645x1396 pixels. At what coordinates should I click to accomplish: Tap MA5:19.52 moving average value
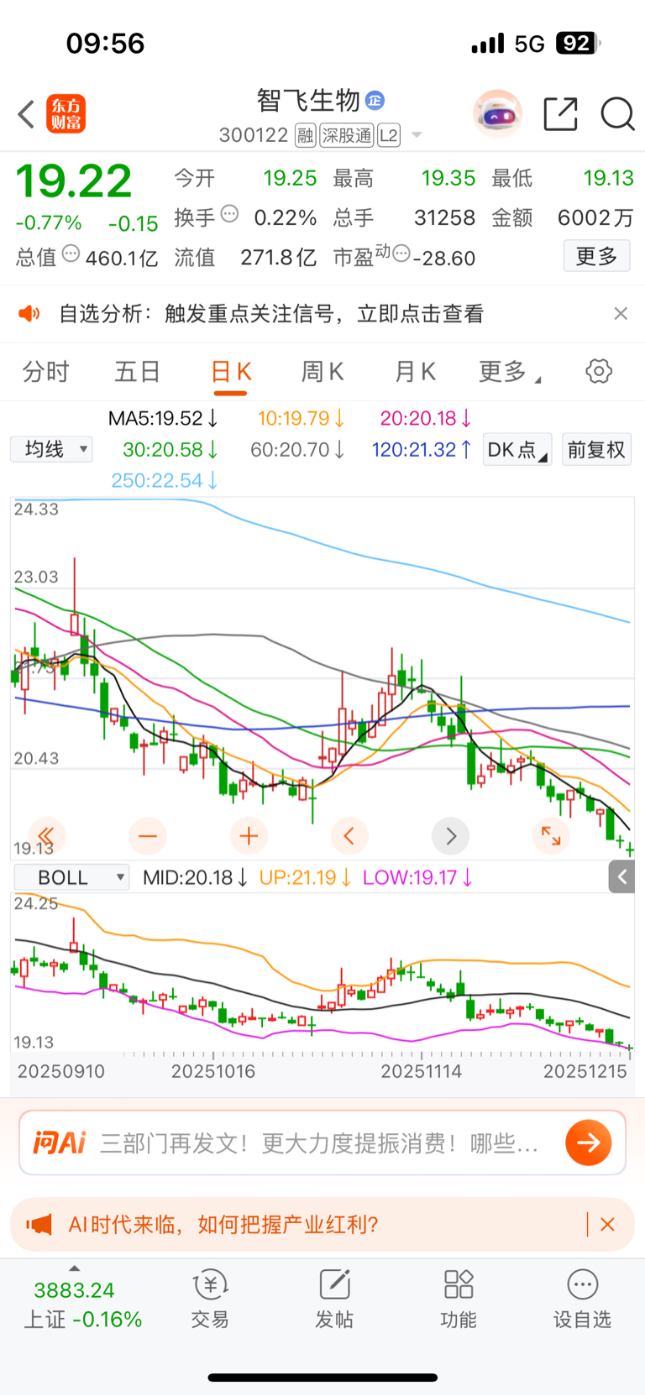[x=163, y=418]
